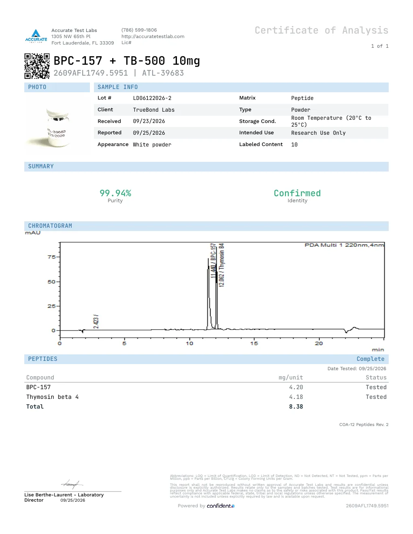Image resolution: width=413 pixels, height=534 pixels.
Task: Select the appearance value 'White powder'
Action: (152, 145)
